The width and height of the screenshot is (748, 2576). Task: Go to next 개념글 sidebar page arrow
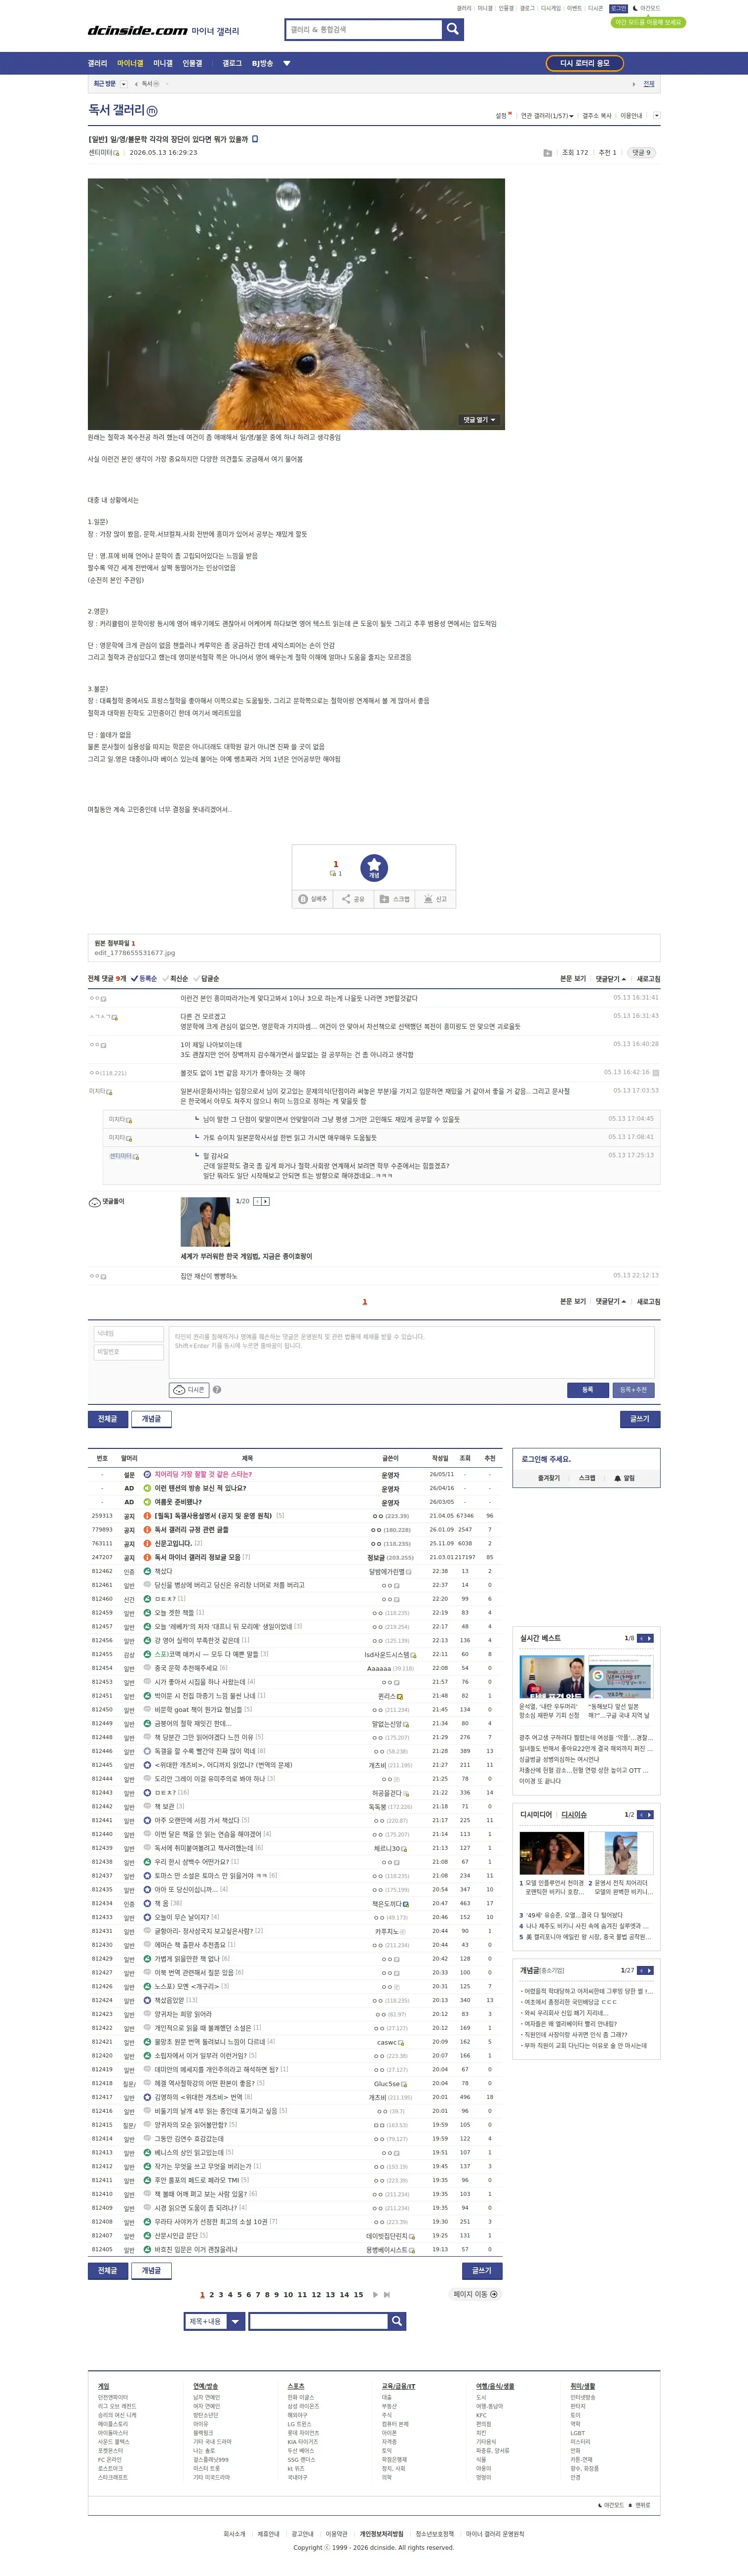click(x=650, y=1970)
